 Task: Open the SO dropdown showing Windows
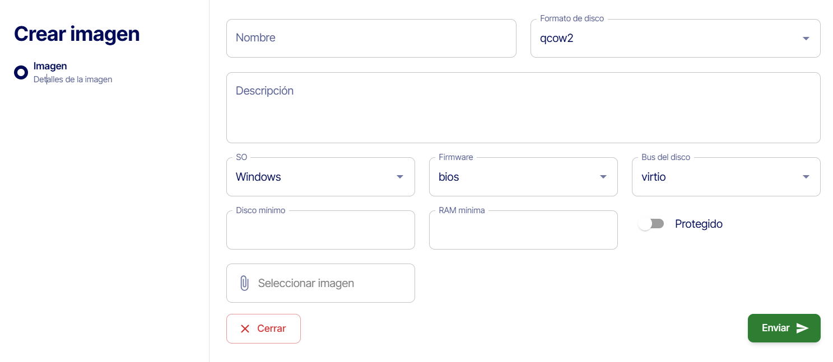[x=320, y=177]
